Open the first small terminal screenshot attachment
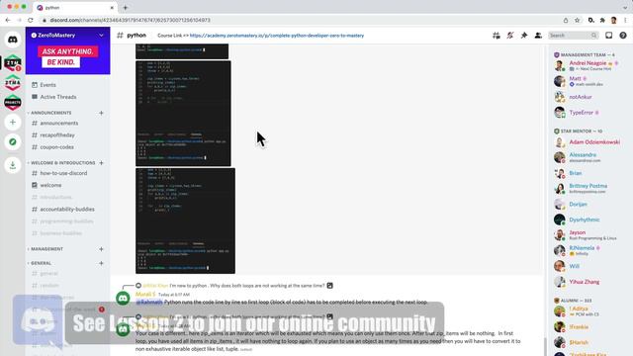Image resolution: width=633 pixels, height=356 pixels. (x=182, y=51)
